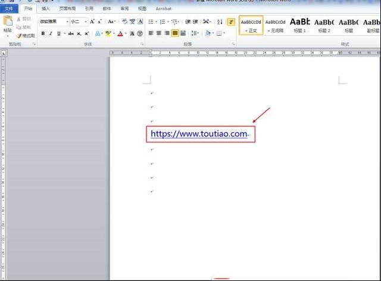Switch to the Review (审阅) tab

pyautogui.click(x=124, y=8)
